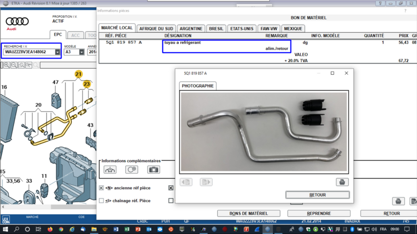
Task: Switch to the FAW-VW tab
Action: point(269,28)
